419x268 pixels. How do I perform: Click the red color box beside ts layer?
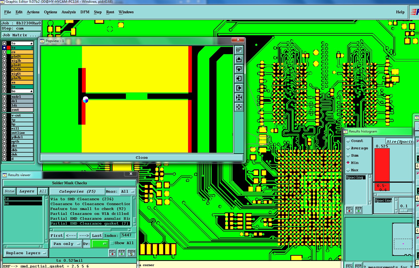[9, 48]
